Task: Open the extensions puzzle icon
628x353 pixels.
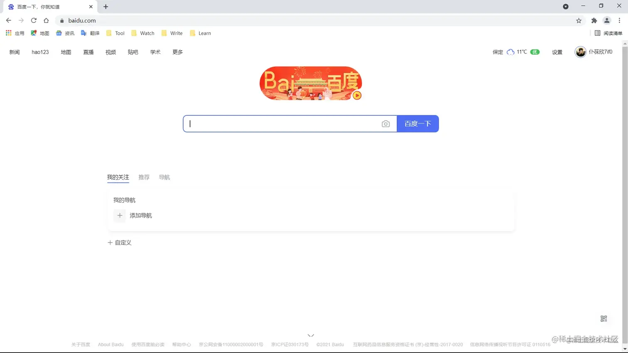Action: click(x=594, y=21)
